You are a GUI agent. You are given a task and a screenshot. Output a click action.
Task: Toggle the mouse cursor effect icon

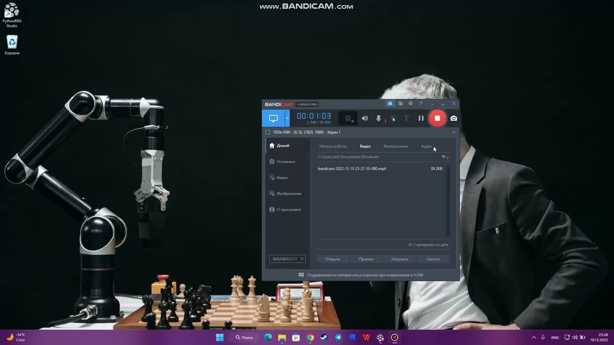393,118
